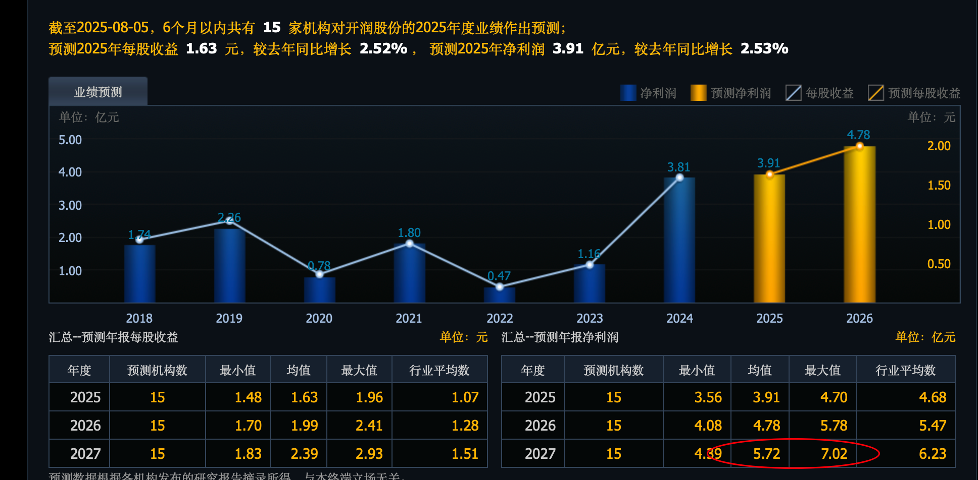Image resolution: width=978 pixels, height=480 pixels.
Task: Click the 最小值 header in EPS table
Action: click(x=238, y=370)
